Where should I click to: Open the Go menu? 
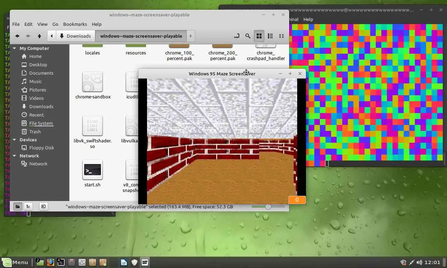tap(55, 24)
